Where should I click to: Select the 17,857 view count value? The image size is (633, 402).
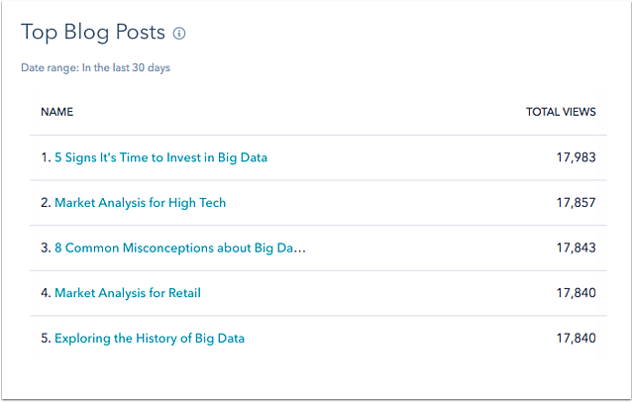pos(577,203)
